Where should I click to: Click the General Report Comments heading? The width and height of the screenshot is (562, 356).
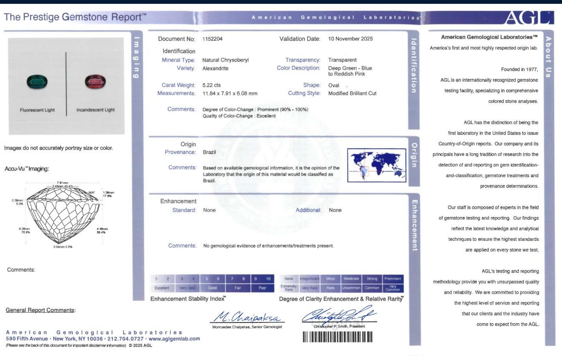tap(40, 310)
